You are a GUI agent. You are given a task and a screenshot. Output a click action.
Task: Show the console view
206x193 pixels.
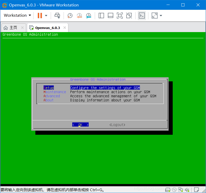pyautogui.click(x=142, y=15)
